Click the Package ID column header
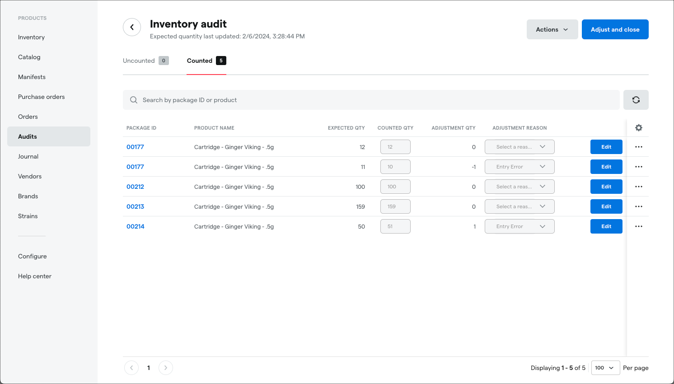Viewport: 674px width, 384px height. pos(141,128)
